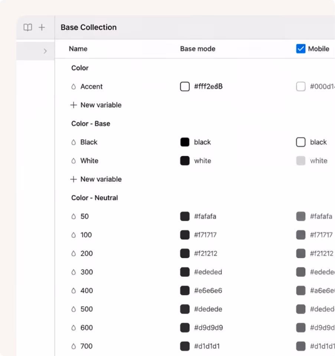Open Mobile mode swatch for Neutral 50
Screen dimensions: 335x356
point(301,216)
